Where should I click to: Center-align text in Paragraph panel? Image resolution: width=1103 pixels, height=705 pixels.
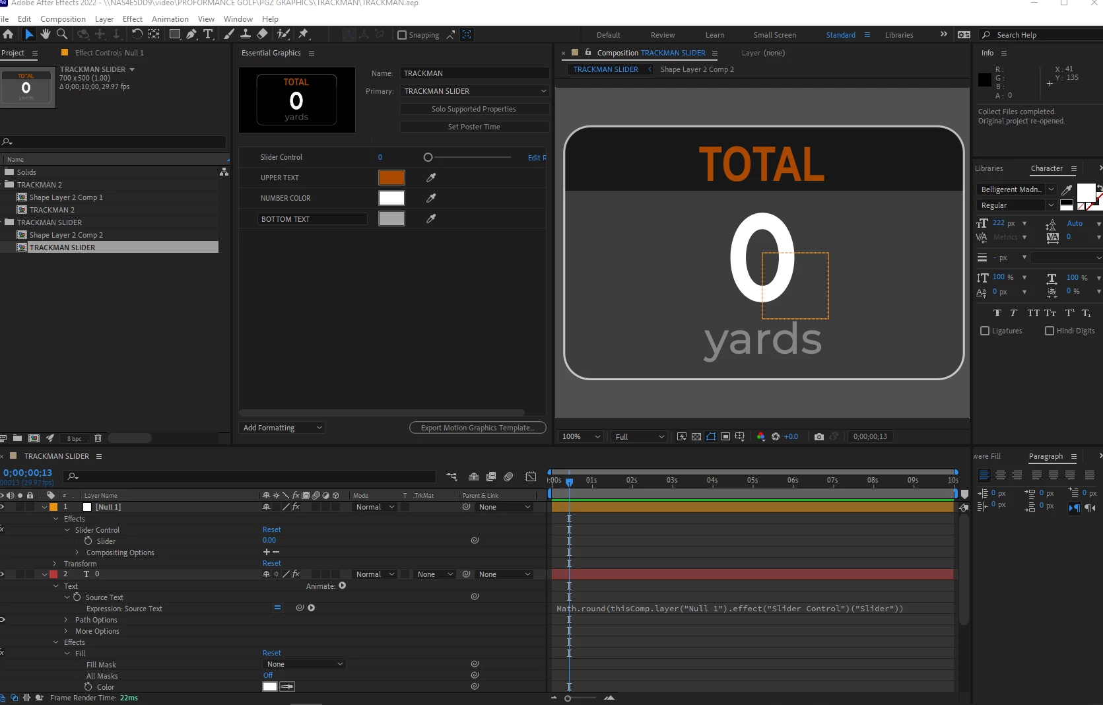click(x=1001, y=475)
